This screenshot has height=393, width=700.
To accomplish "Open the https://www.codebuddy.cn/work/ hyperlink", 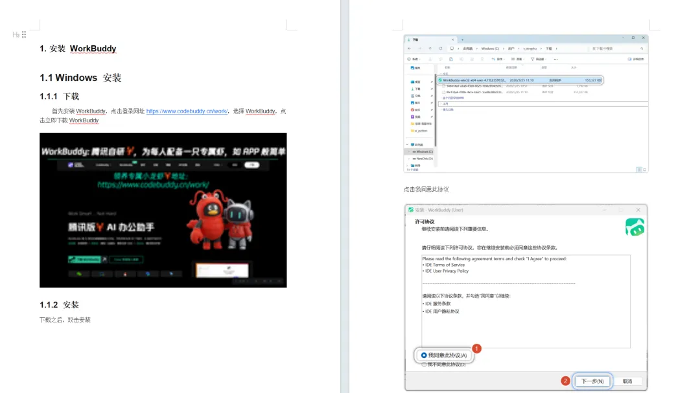I will tap(187, 111).
